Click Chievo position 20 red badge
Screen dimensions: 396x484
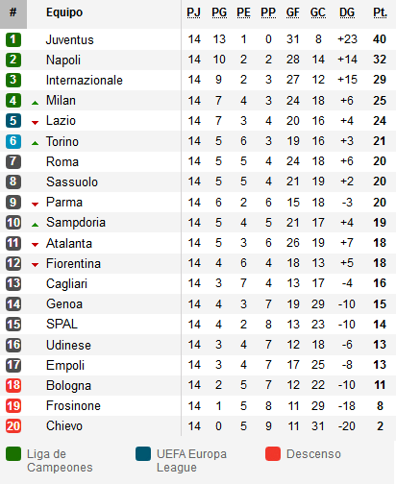pyautogui.click(x=13, y=425)
